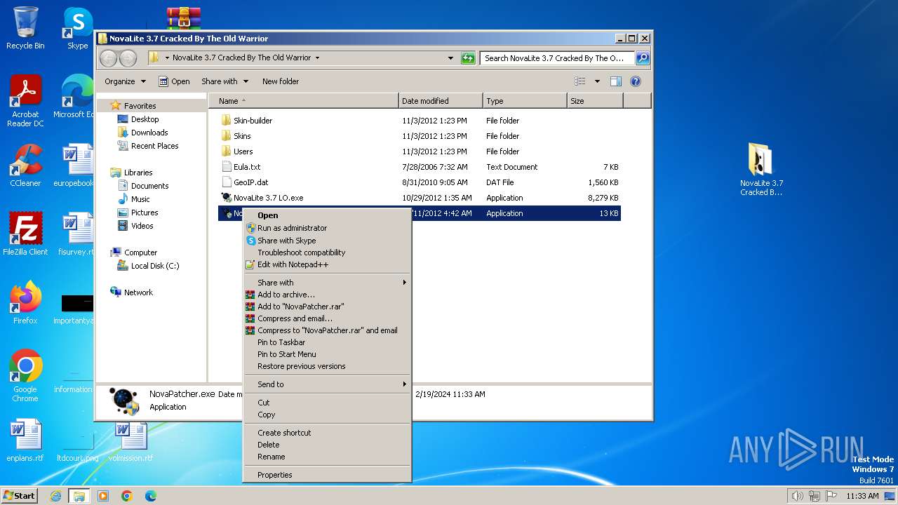Choose Run as administrator
Screen dimensions: 898x505
pyautogui.click(x=326, y=228)
